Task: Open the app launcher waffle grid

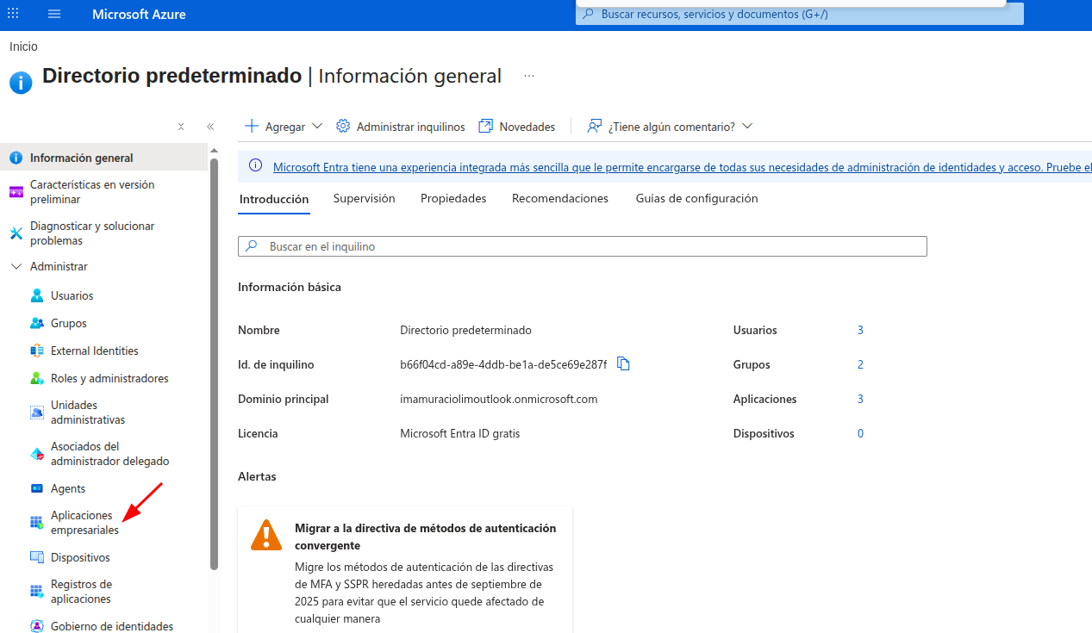Action: pyautogui.click(x=13, y=15)
